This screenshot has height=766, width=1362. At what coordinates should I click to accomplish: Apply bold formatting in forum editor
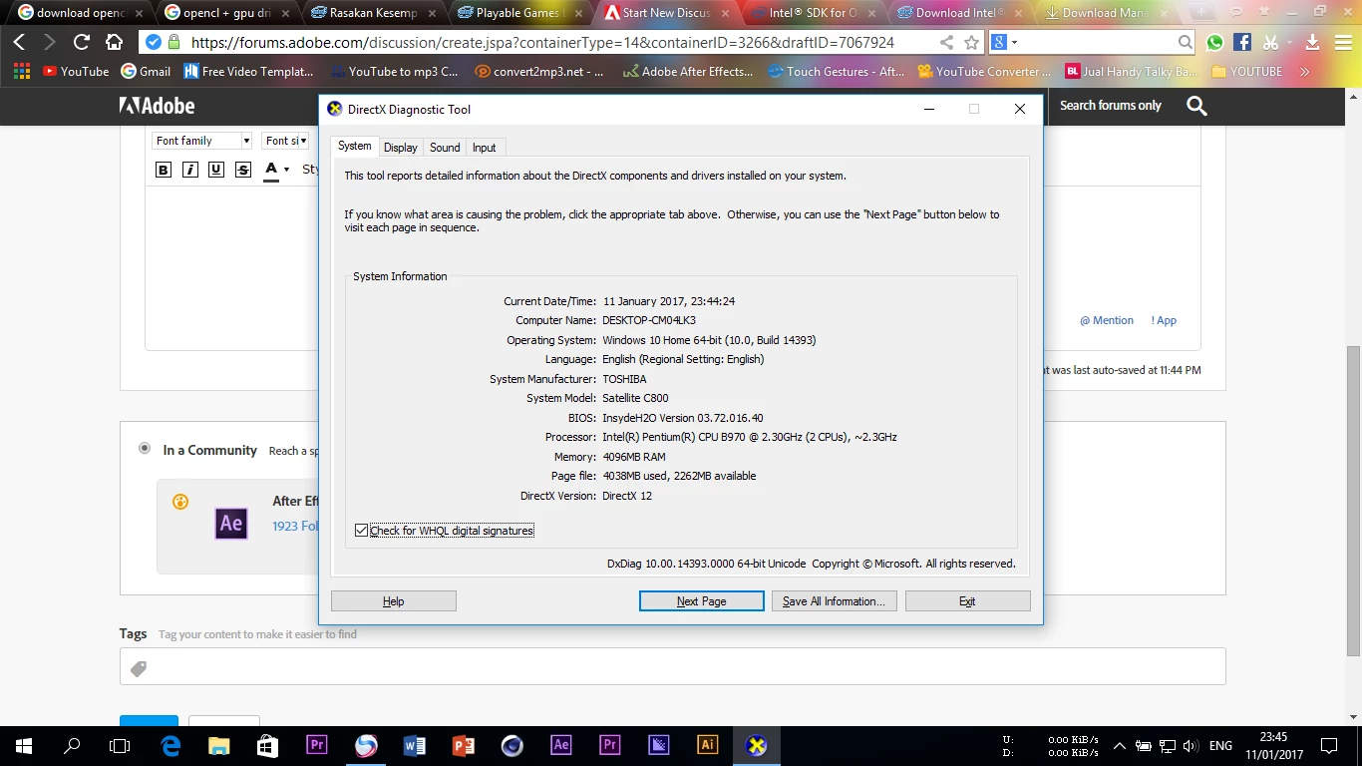pos(164,170)
